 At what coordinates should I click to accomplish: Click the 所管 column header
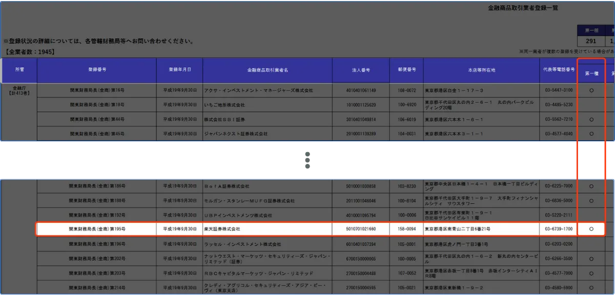19,70
